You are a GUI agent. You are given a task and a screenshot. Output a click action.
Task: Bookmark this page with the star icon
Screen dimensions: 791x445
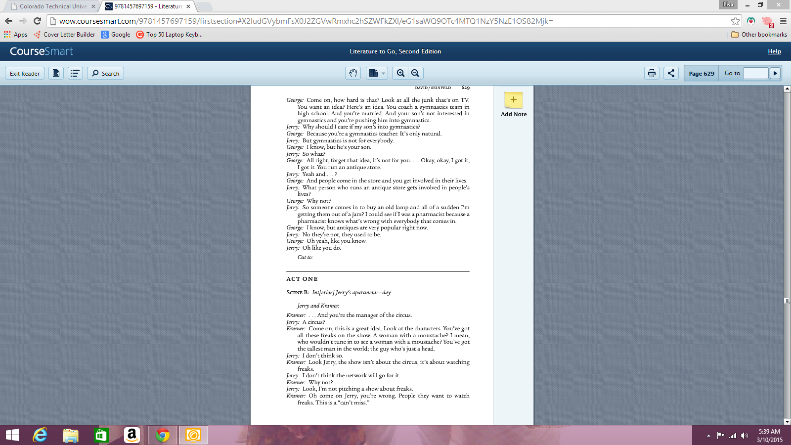click(x=735, y=21)
